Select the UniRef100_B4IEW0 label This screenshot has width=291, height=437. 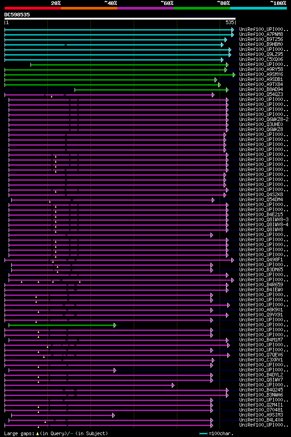coord(261,290)
